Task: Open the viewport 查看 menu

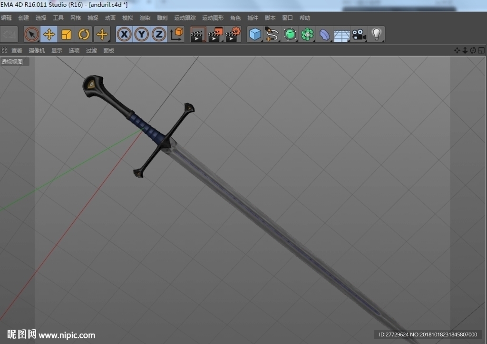Action: pyautogui.click(x=17, y=50)
